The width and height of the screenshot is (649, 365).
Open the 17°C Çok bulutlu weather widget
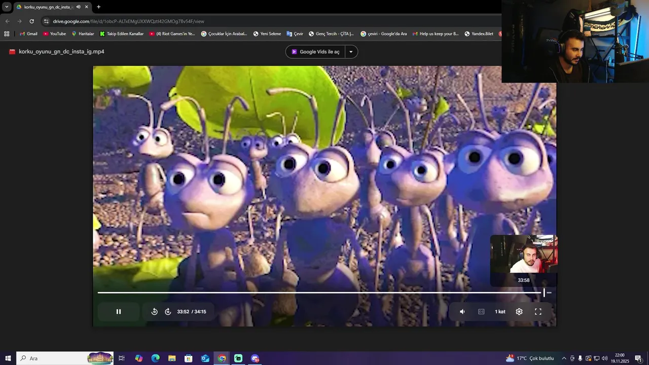530,358
